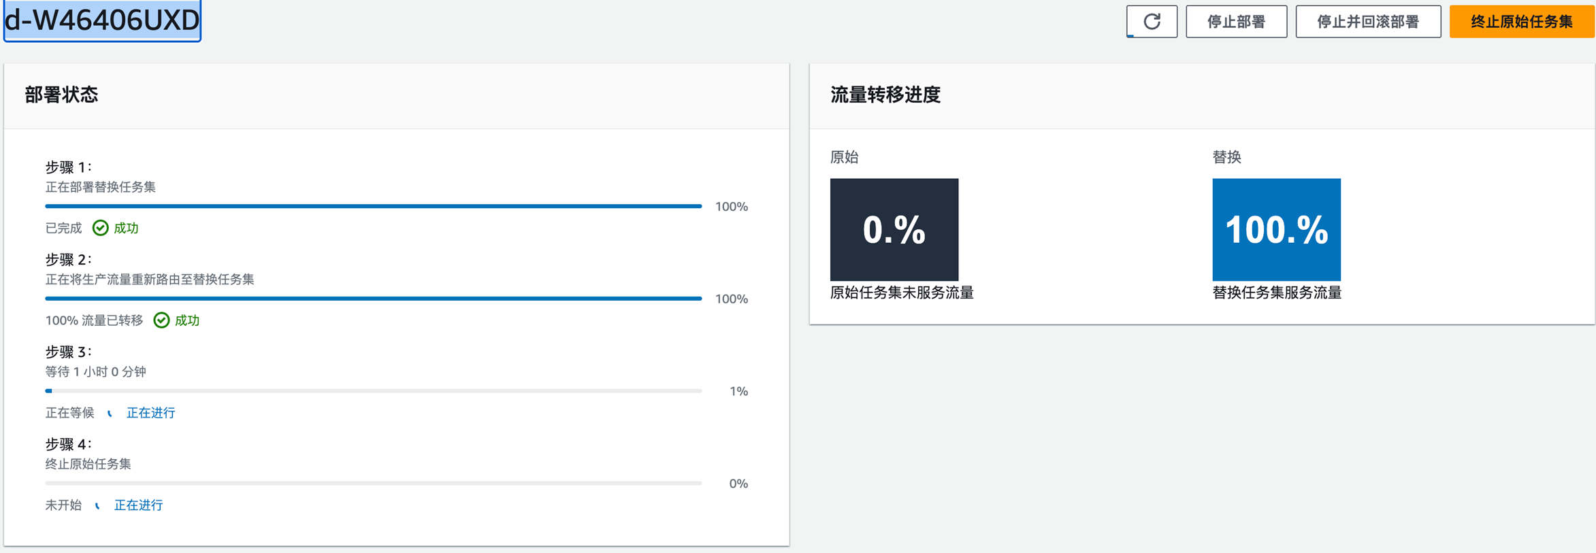1596x553 pixels.
Task: Click the step 4 in-progress spinner icon
Action: [97, 505]
